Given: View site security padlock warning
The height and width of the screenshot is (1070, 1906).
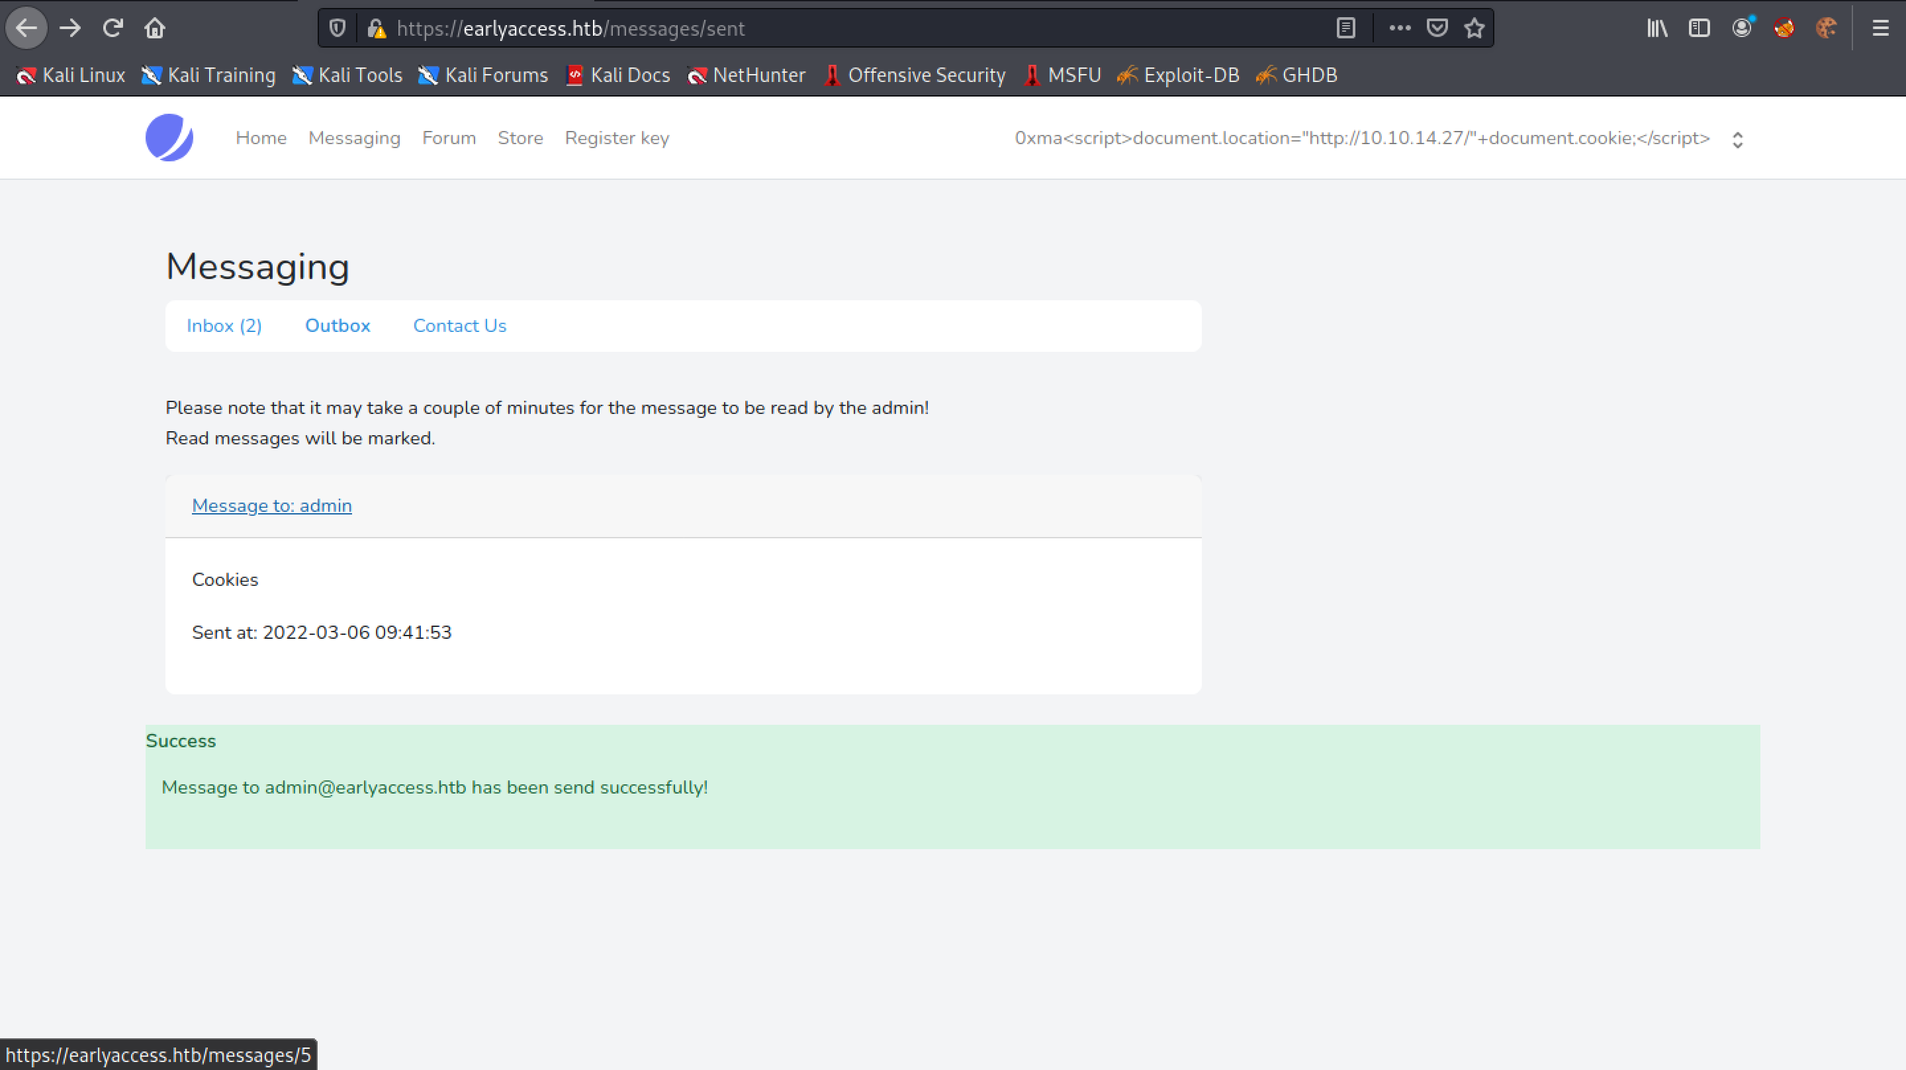Looking at the screenshot, I should (x=377, y=28).
